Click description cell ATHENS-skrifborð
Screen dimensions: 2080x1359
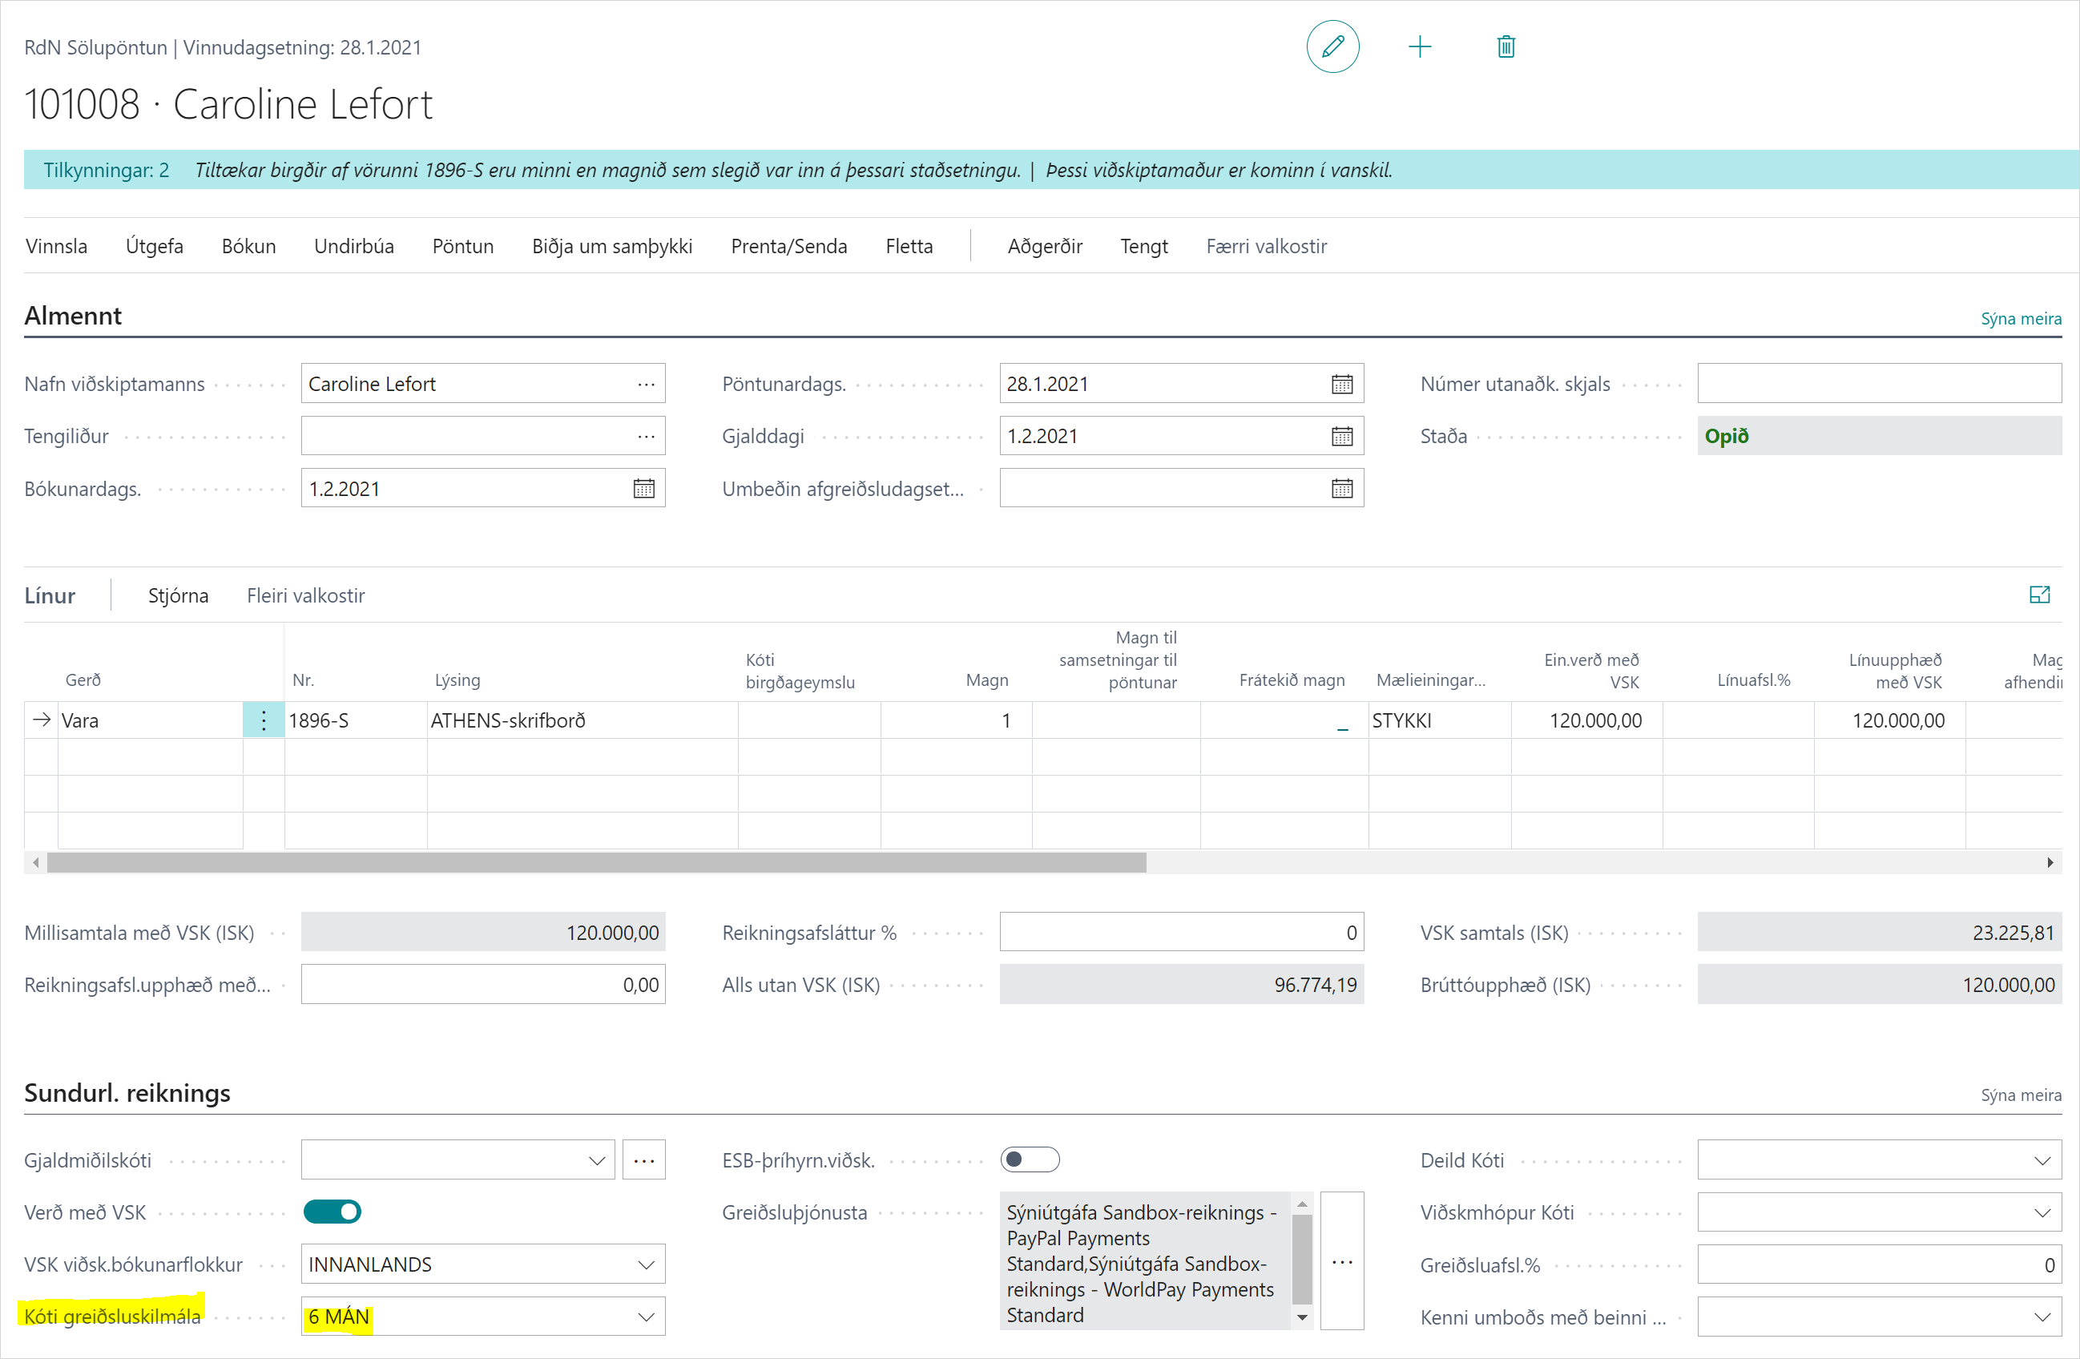click(x=582, y=720)
